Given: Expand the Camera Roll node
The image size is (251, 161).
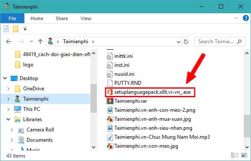Looking at the screenshot, I should pos(12,130).
